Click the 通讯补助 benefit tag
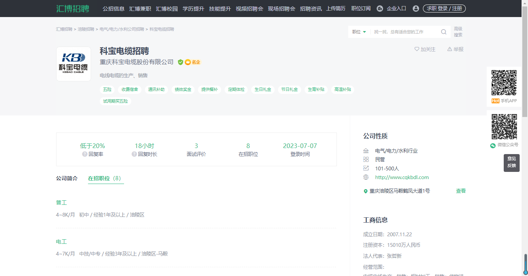Image resolution: width=528 pixels, height=276 pixels. click(156, 90)
